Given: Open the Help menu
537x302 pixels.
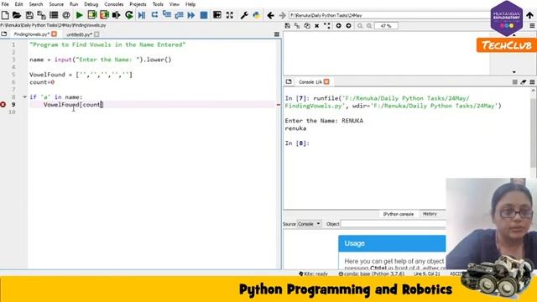Looking at the screenshot, I should coord(190,4).
